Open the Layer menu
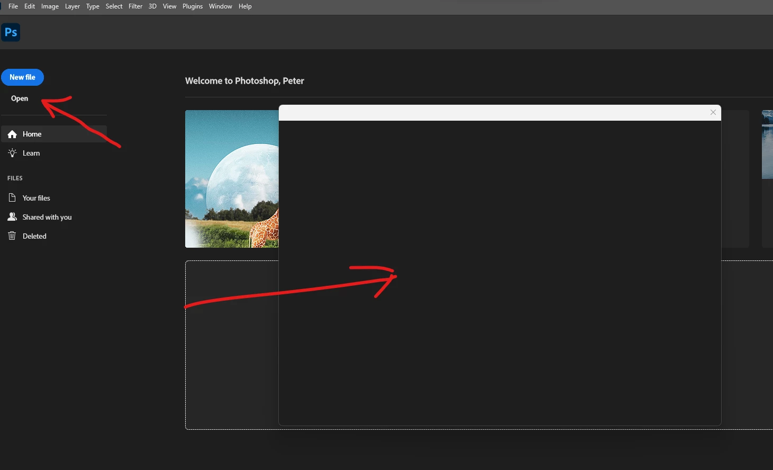 [72, 6]
